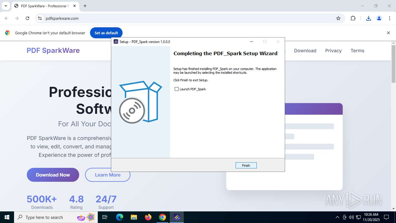Select PDF_Spark setup taskbar icon
Screen dimensions: 396x223
[177, 217]
